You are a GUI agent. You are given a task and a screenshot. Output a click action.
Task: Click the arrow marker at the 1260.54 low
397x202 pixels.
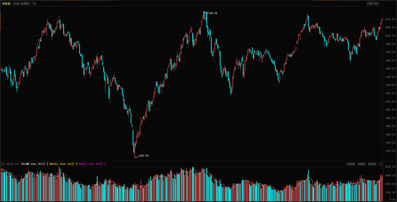tap(136, 157)
